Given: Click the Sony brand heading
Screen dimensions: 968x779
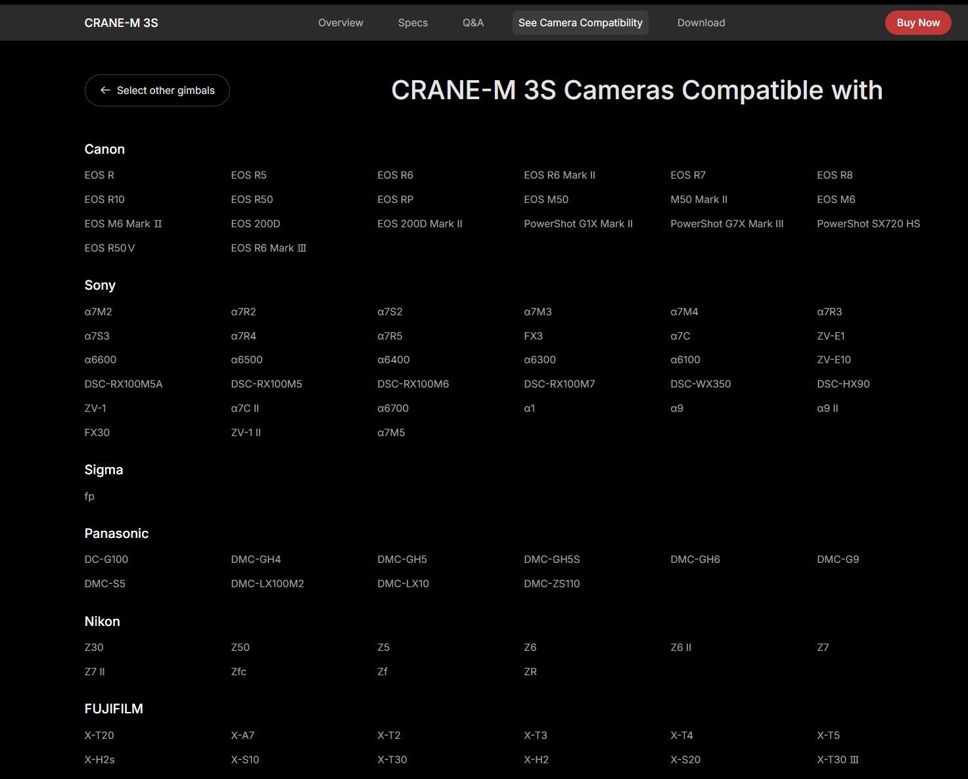Looking at the screenshot, I should pyautogui.click(x=100, y=285).
